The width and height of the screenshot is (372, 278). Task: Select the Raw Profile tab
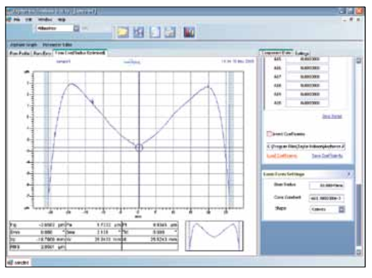tap(20, 53)
